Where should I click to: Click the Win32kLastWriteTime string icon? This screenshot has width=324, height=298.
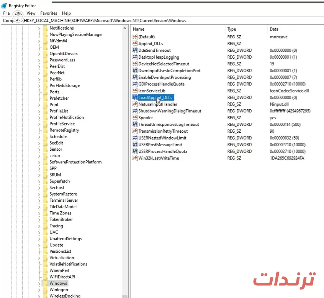pyautogui.click(x=135, y=158)
